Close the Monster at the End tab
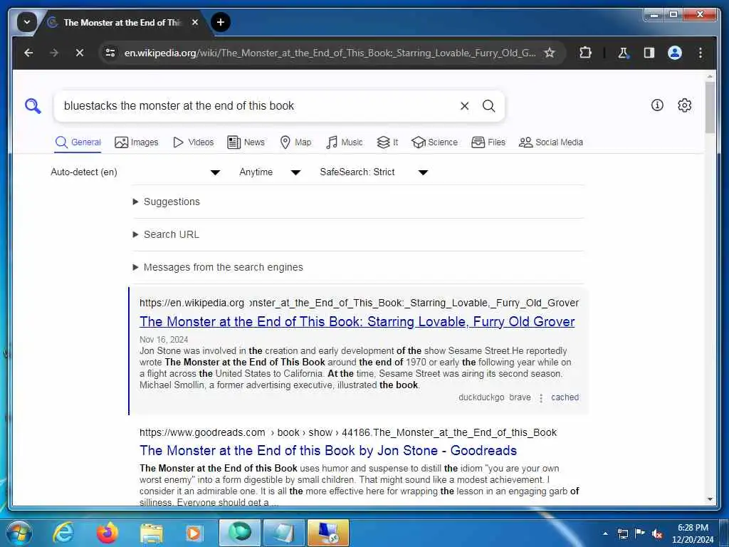The height and width of the screenshot is (547, 729). point(195,22)
